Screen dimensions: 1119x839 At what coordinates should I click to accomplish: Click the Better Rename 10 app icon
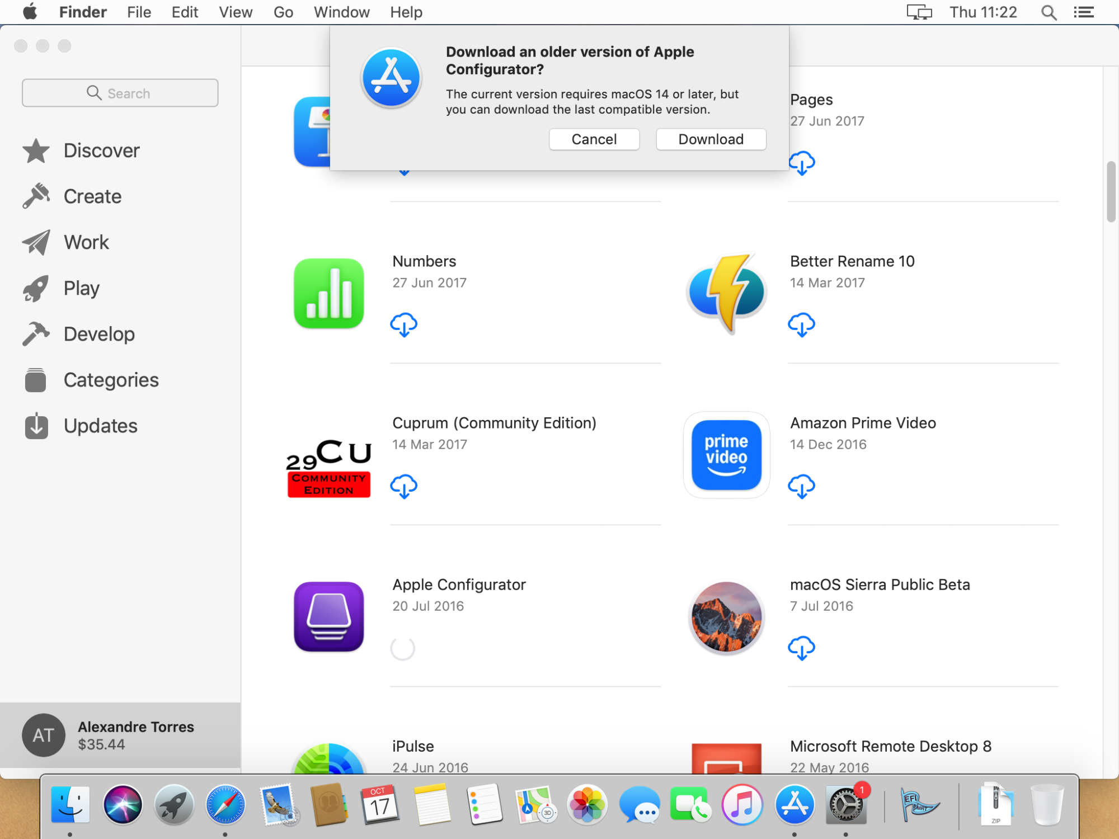pyautogui.click(x=726, y=293)
